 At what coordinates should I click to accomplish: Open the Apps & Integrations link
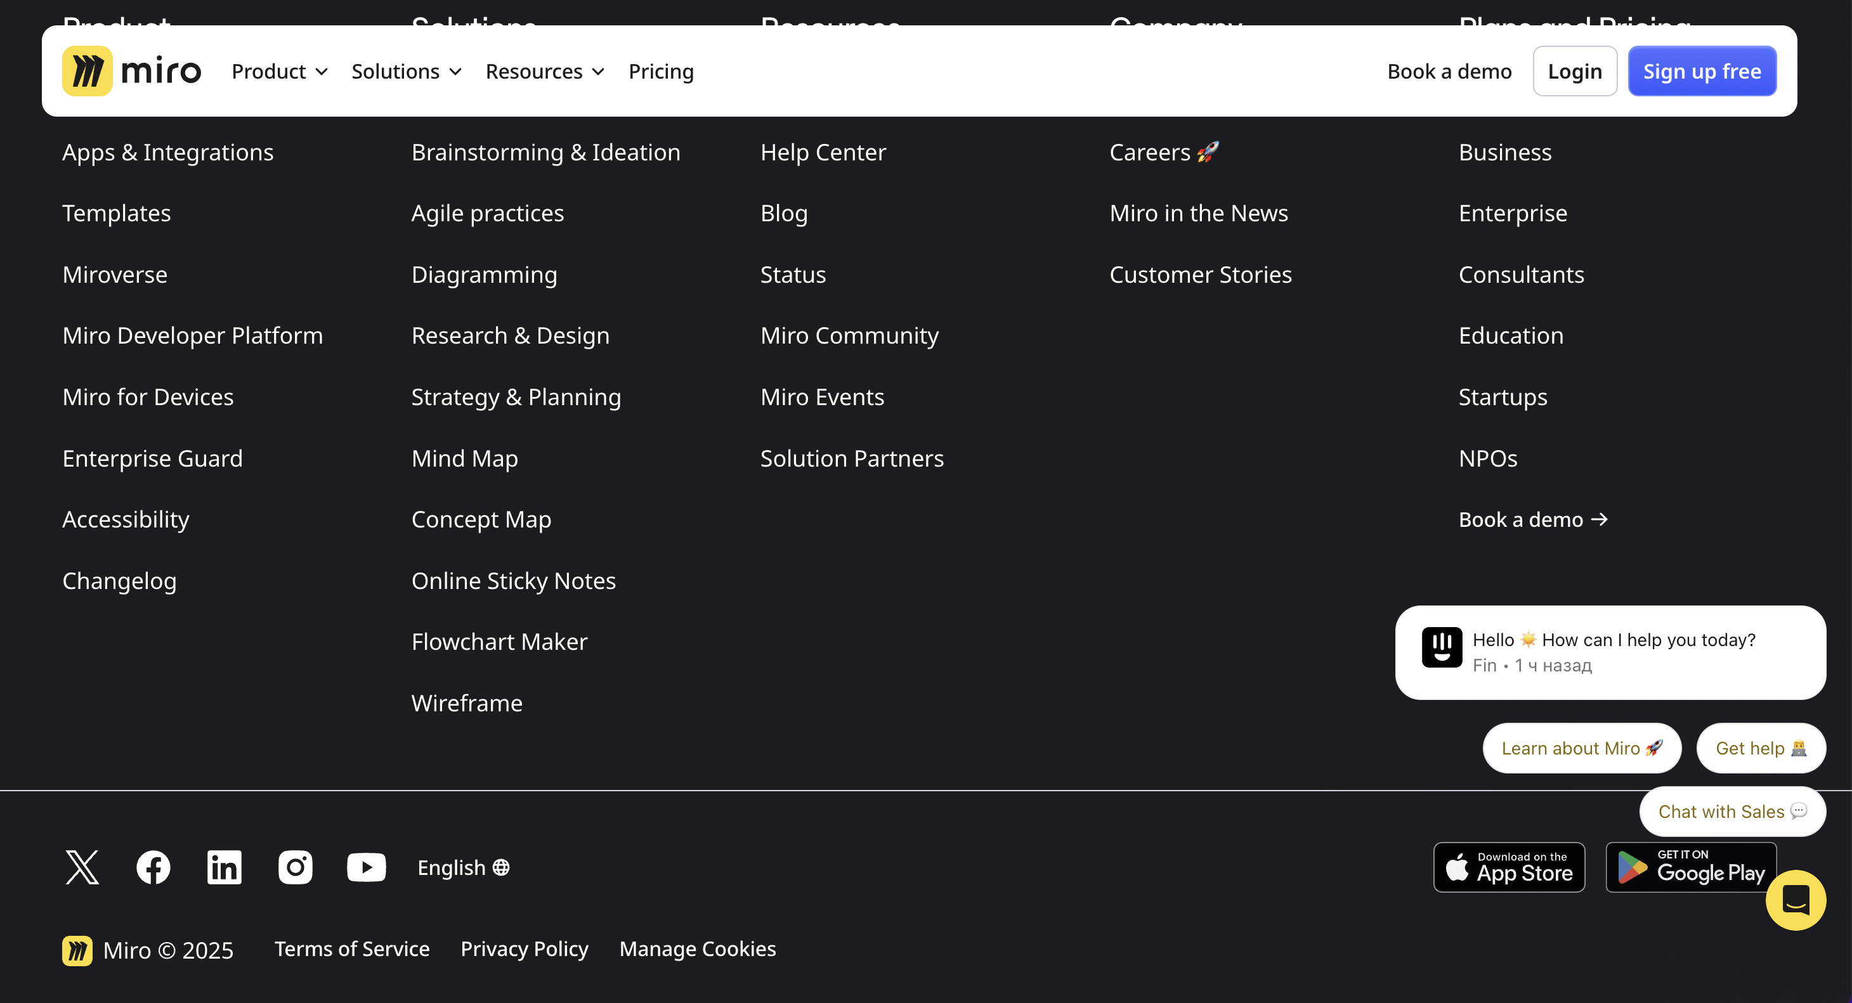(x=167, y=152)
